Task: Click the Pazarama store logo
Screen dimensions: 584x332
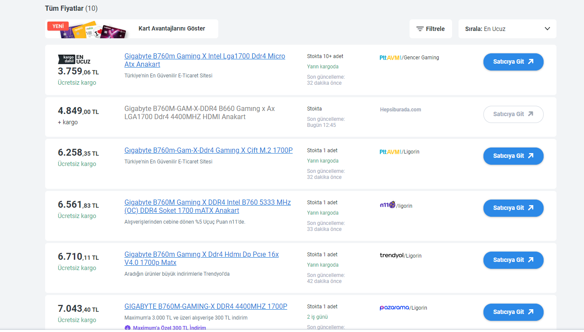Action: [x=394, y=307]
